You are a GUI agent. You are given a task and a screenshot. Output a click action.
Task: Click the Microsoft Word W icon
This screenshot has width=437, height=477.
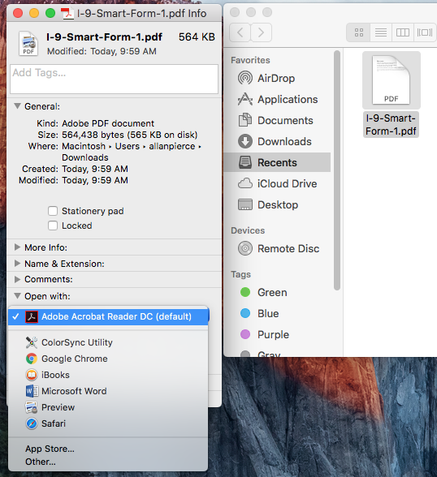point(32,391)
